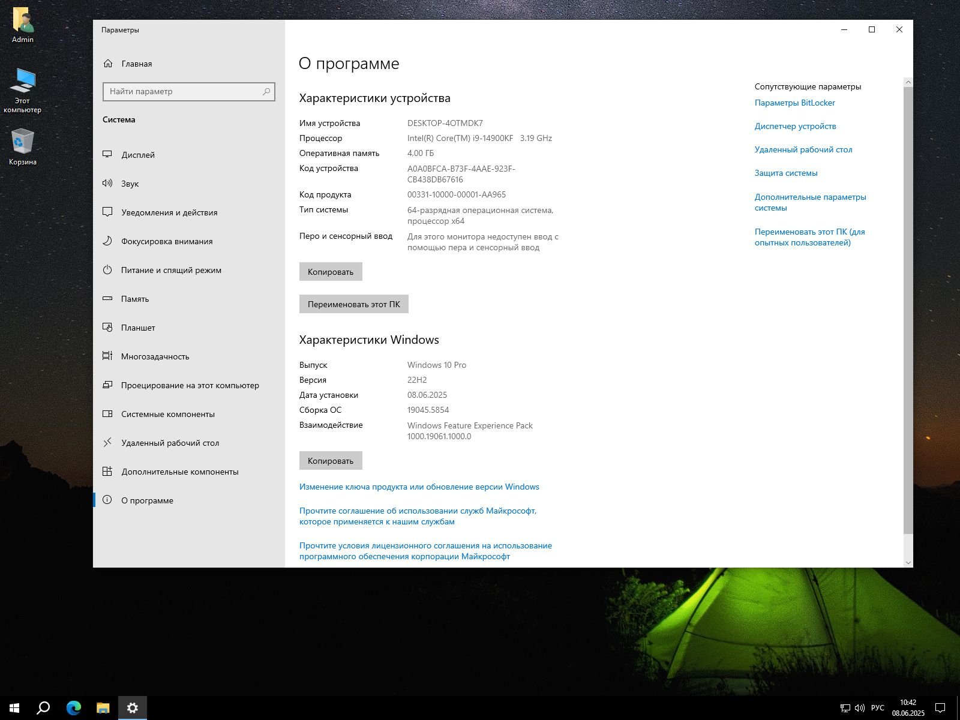Click Переименовать этот ПК button

354,304
